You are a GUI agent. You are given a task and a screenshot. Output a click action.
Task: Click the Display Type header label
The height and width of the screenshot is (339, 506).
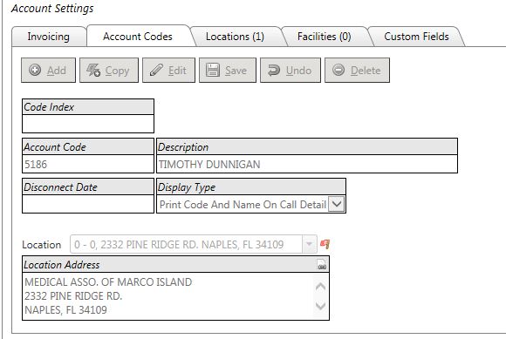click(187, 187)
